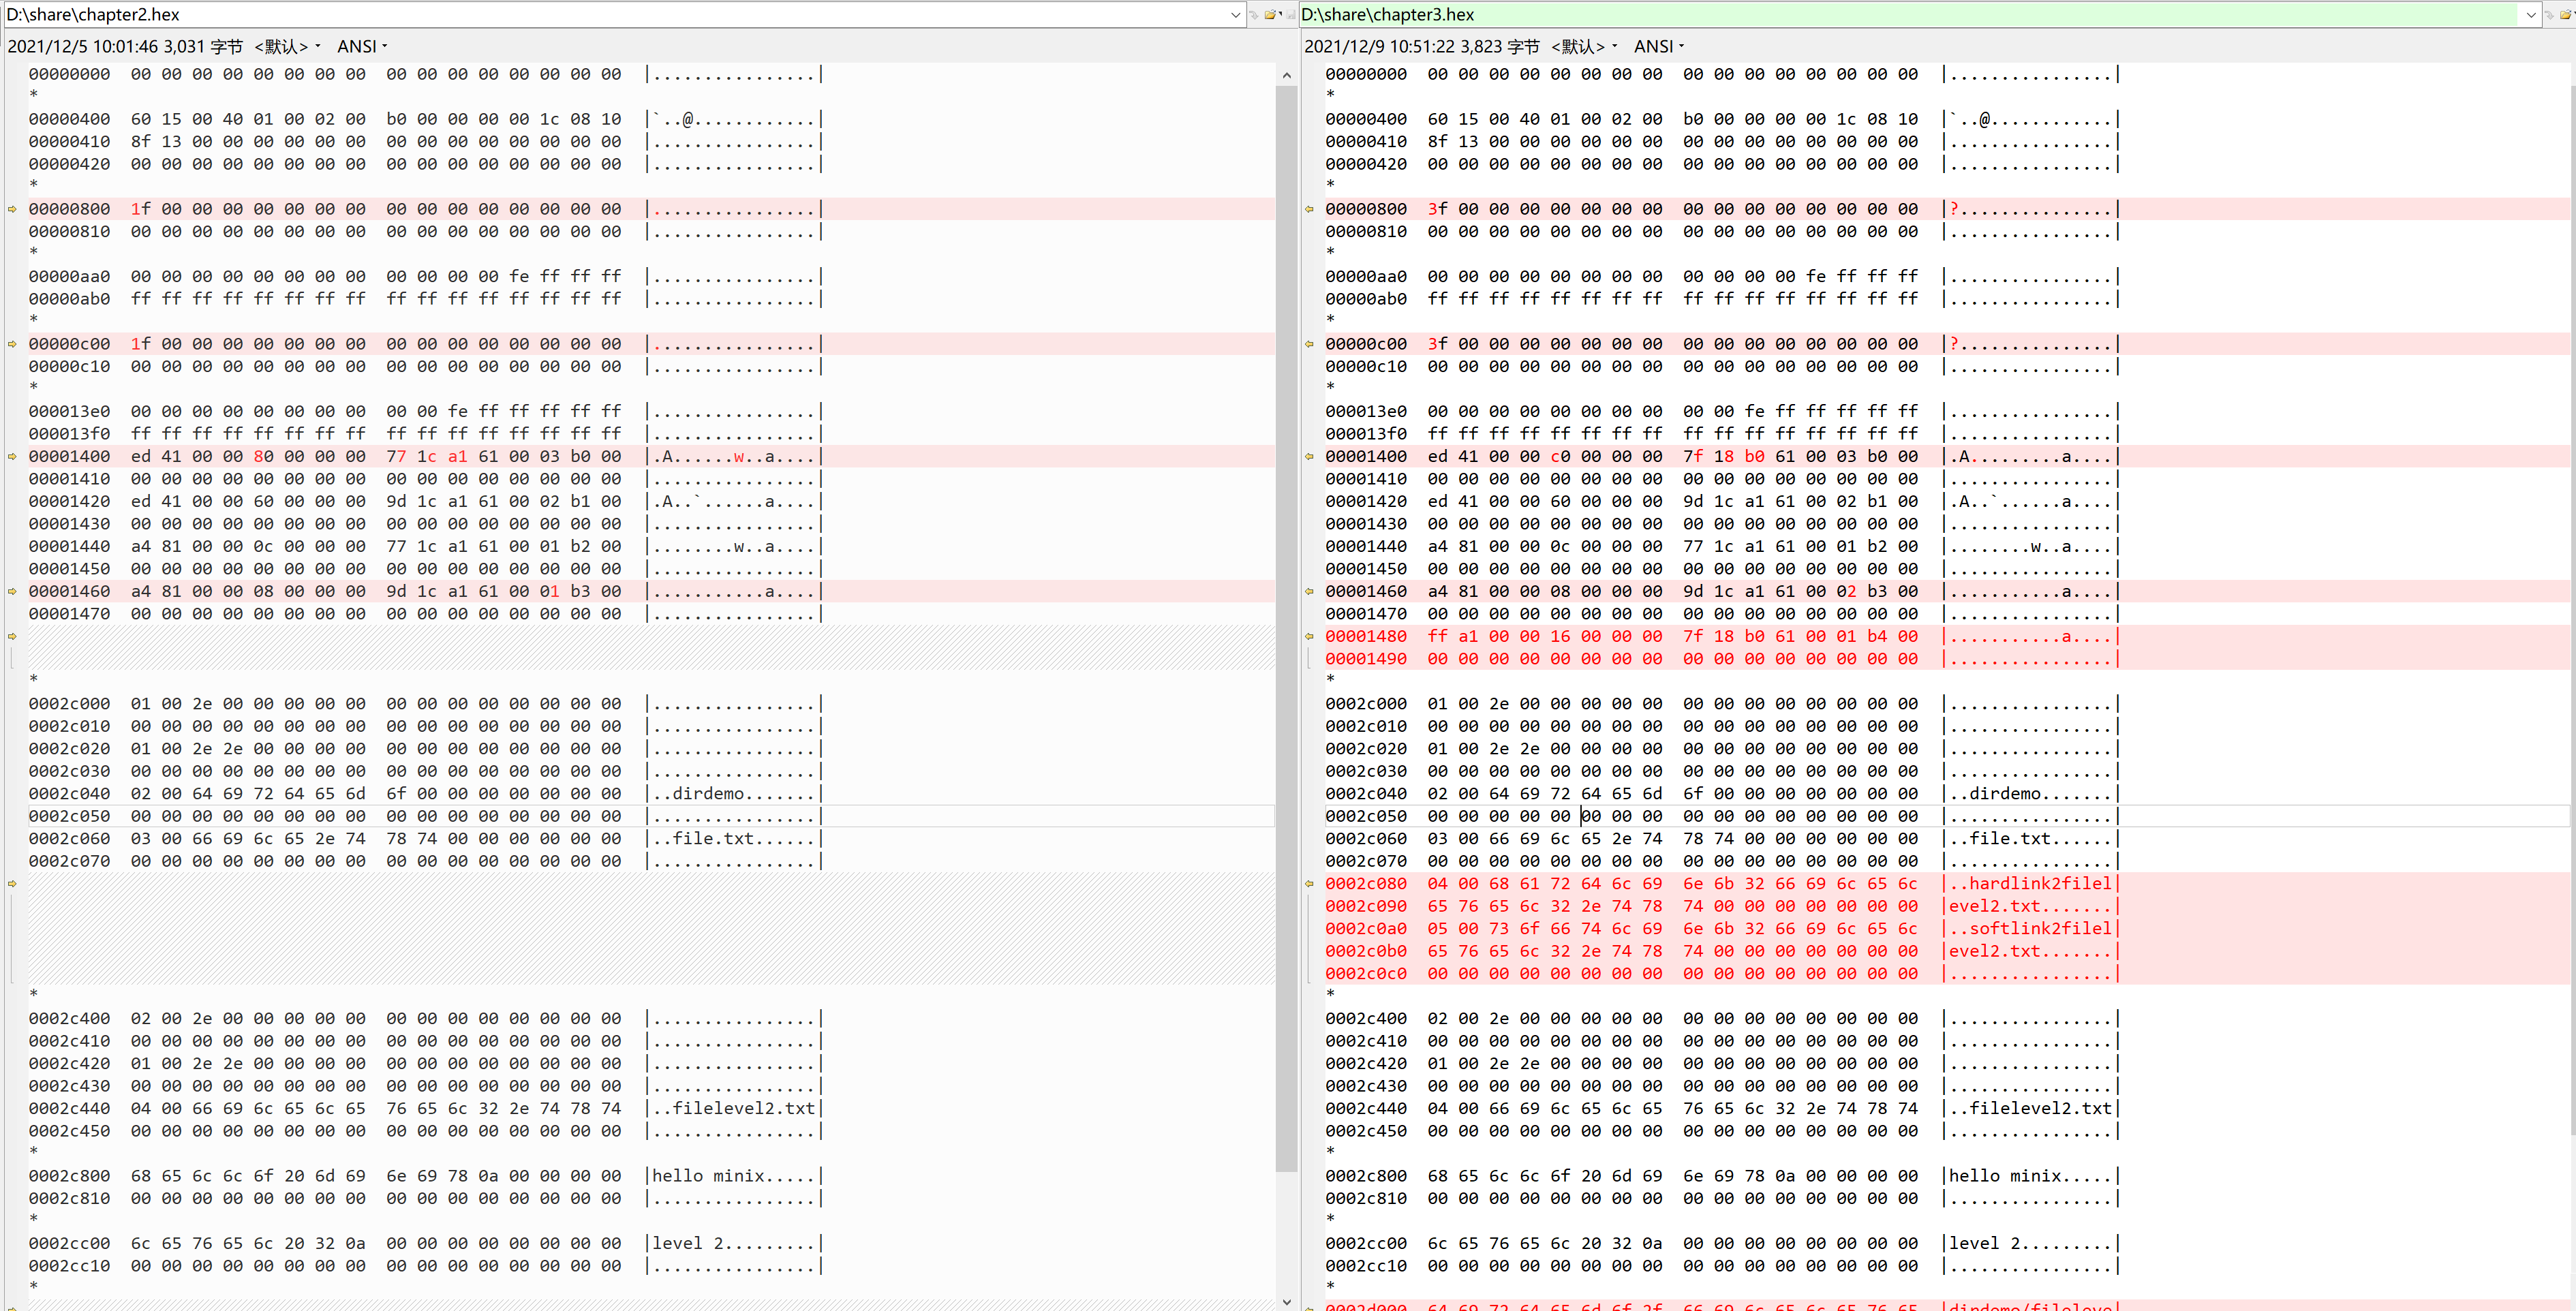Image resolution: width=2576 pixels, height=1311 pixels.
Task: Click left difference arrow marker at row 00001400
Action: 12,456
